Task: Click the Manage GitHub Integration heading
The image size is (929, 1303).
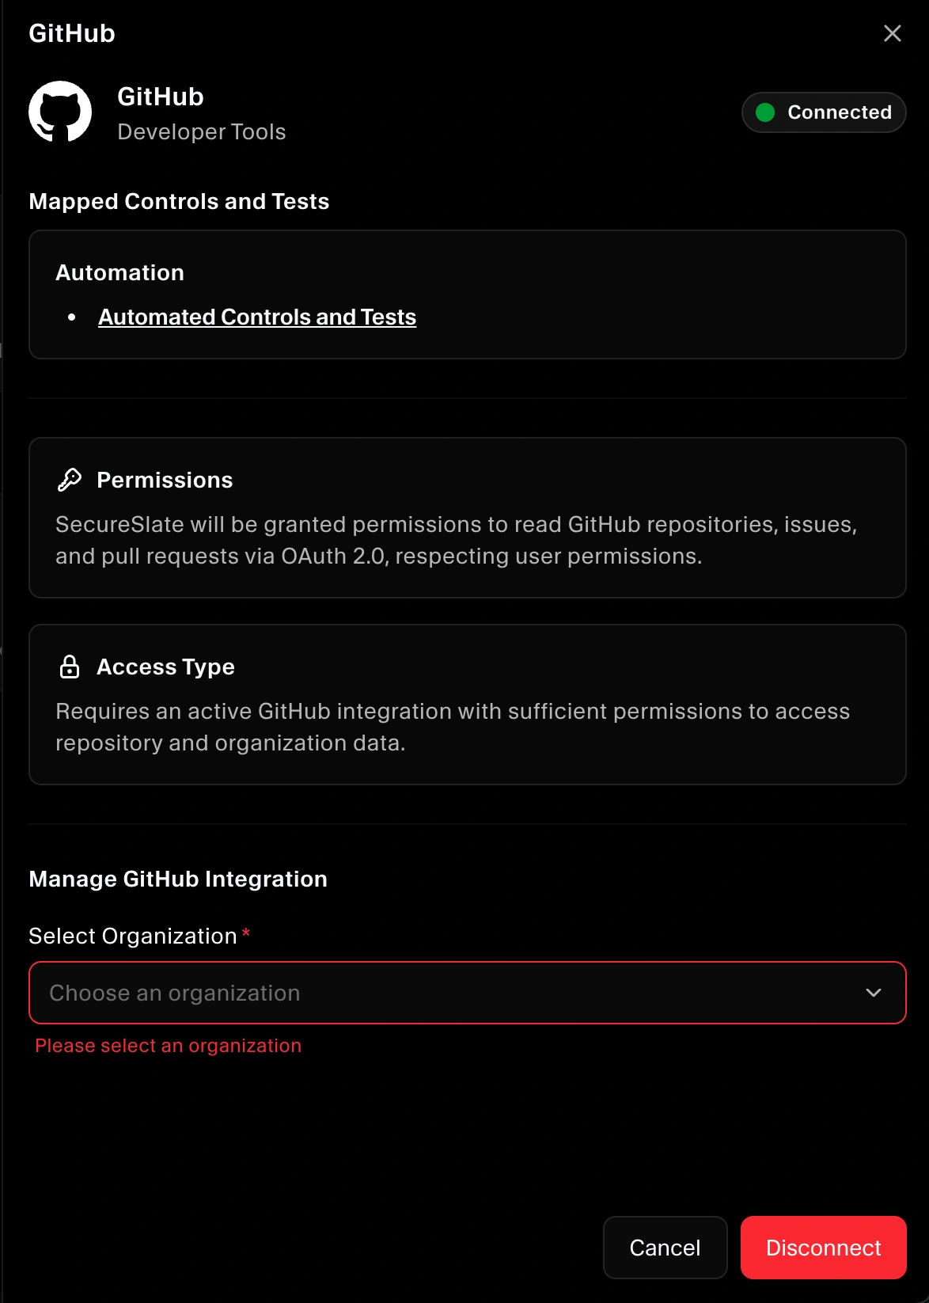Action: point(178,879)
